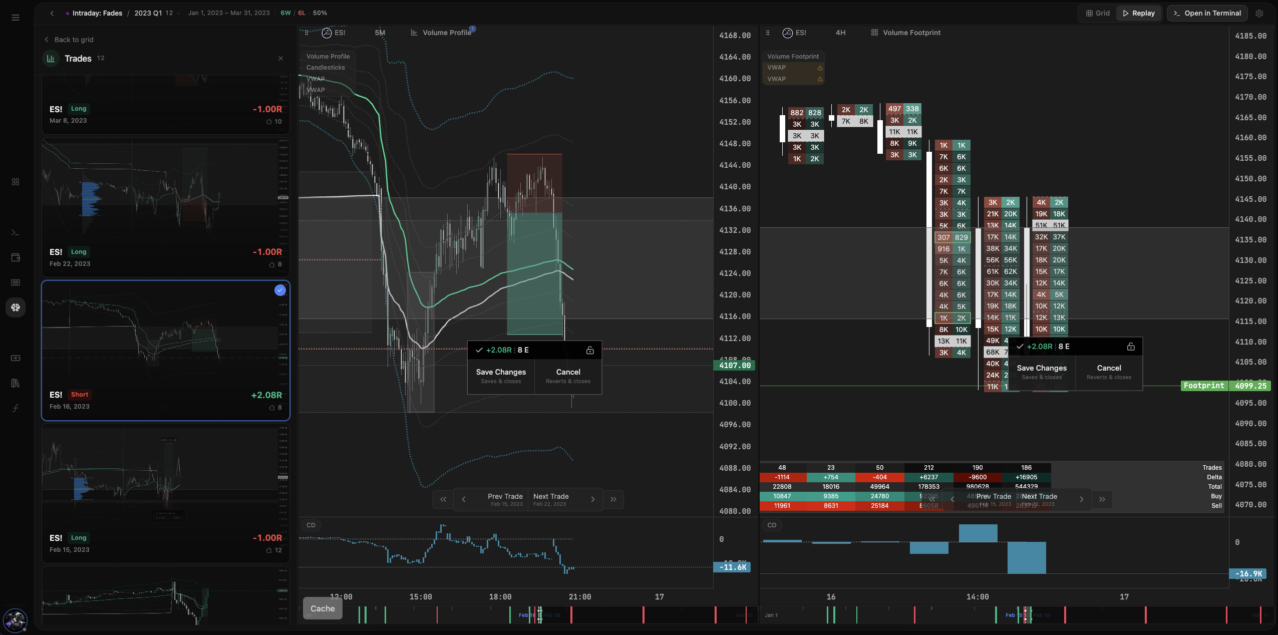Click the function symbol icon in left sidebar

coord(16,408)
